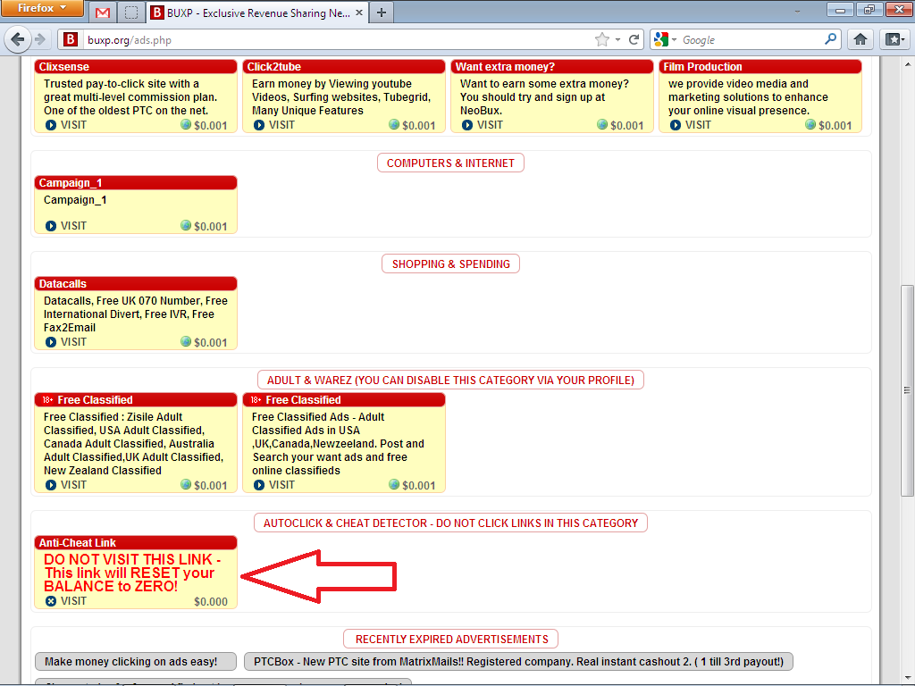Click the BUXP site identity icon

click(70, 39)
